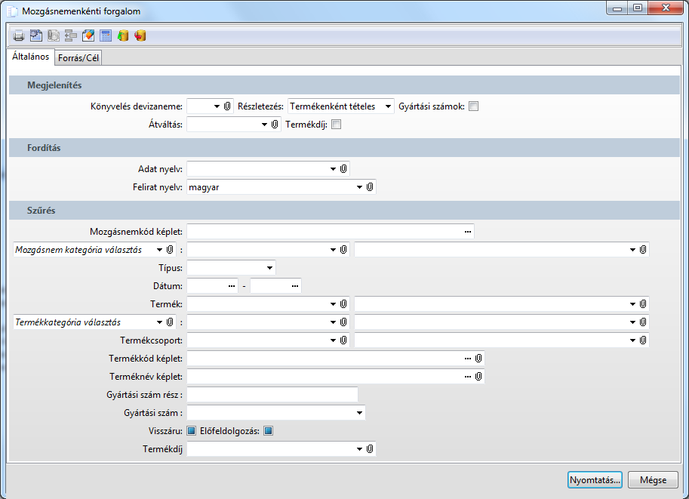This screenshot has width=689, height=499.
Task: Enable the Gyártási számok checkbox
Action: point(474,106)
